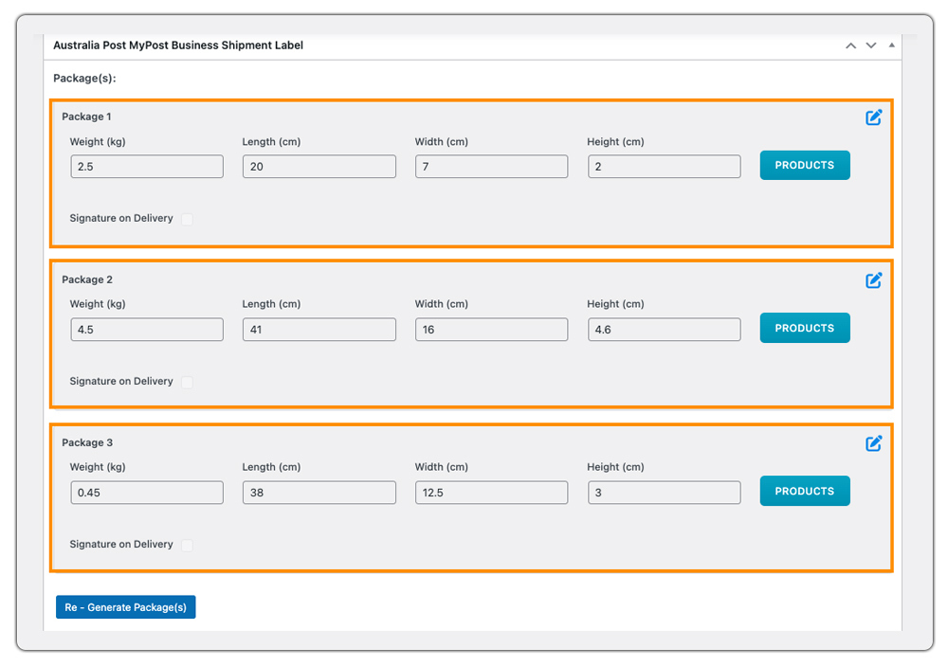Open PRODUCTS for Package 1
This screenshot has width=948, height=666.
(x=805, y=165)
